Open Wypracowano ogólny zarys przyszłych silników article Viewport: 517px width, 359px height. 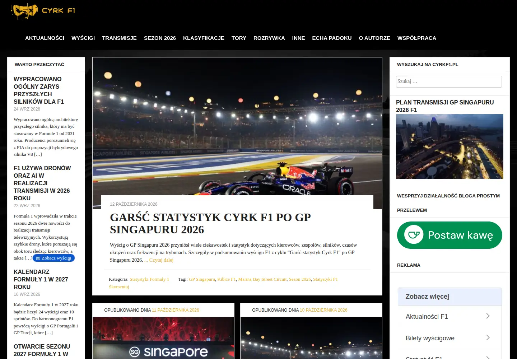(x=39, y=90)
